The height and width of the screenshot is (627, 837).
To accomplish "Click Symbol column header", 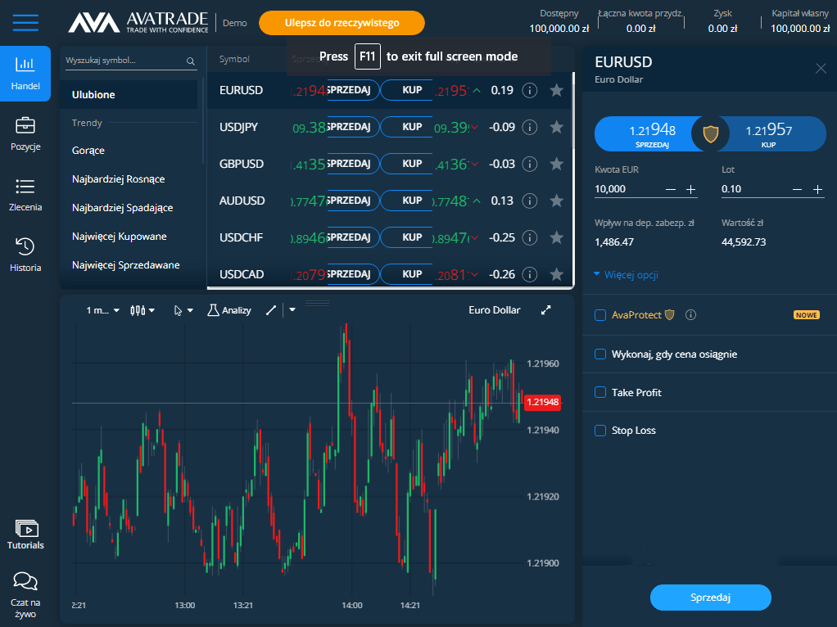I will (x=234, y=59).
